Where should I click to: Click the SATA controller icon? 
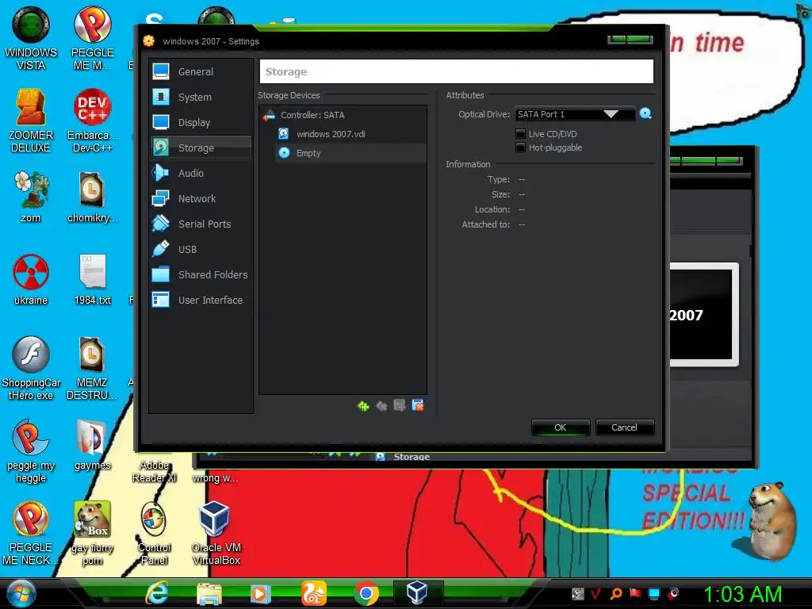click(270, 115)
